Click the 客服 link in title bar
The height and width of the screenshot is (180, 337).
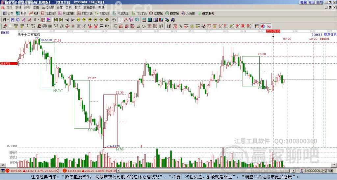click(303, 2)
